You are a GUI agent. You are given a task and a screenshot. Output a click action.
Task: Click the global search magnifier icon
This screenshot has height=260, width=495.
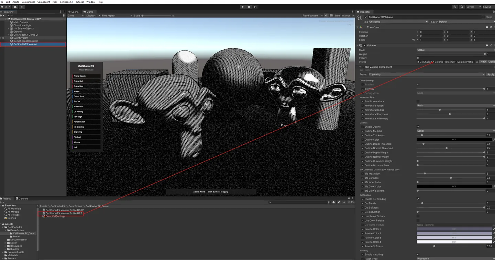click(461, 7)
